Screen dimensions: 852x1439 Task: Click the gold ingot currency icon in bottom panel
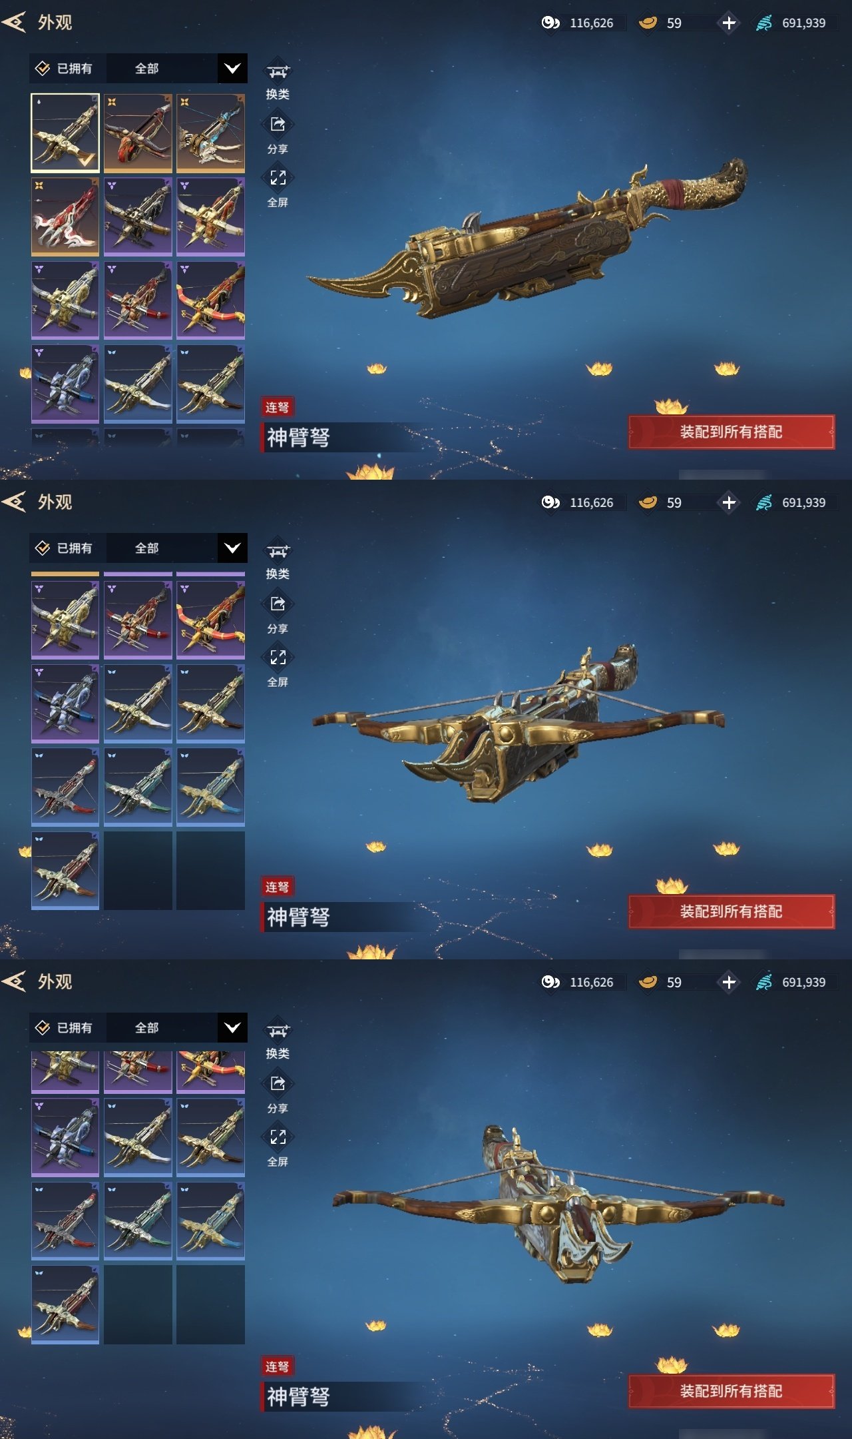coord(648,982)
